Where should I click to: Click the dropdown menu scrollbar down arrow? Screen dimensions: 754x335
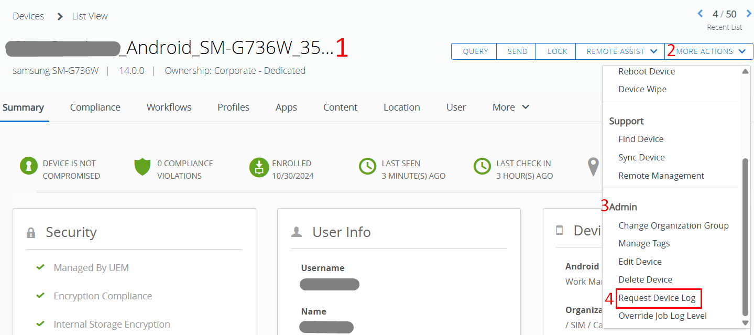pos(745,322)
